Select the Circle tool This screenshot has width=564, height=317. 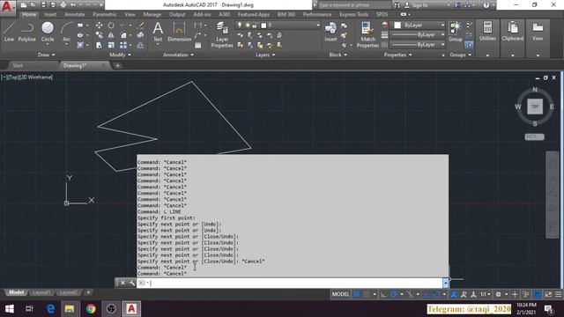(x=48, y=32)
